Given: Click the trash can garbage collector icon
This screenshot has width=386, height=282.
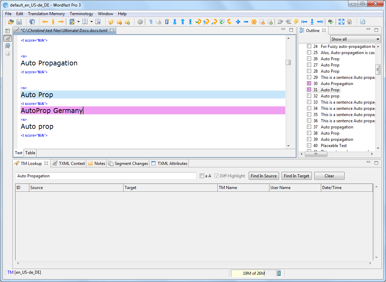Looking at the screenshot, I should [x=279, y=273].
